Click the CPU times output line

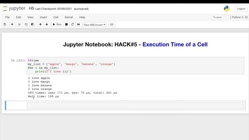tap(72, 93)
